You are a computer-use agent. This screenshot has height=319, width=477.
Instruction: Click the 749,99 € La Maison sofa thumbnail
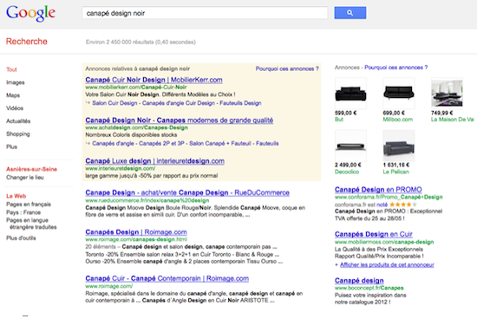click(447, 94)
